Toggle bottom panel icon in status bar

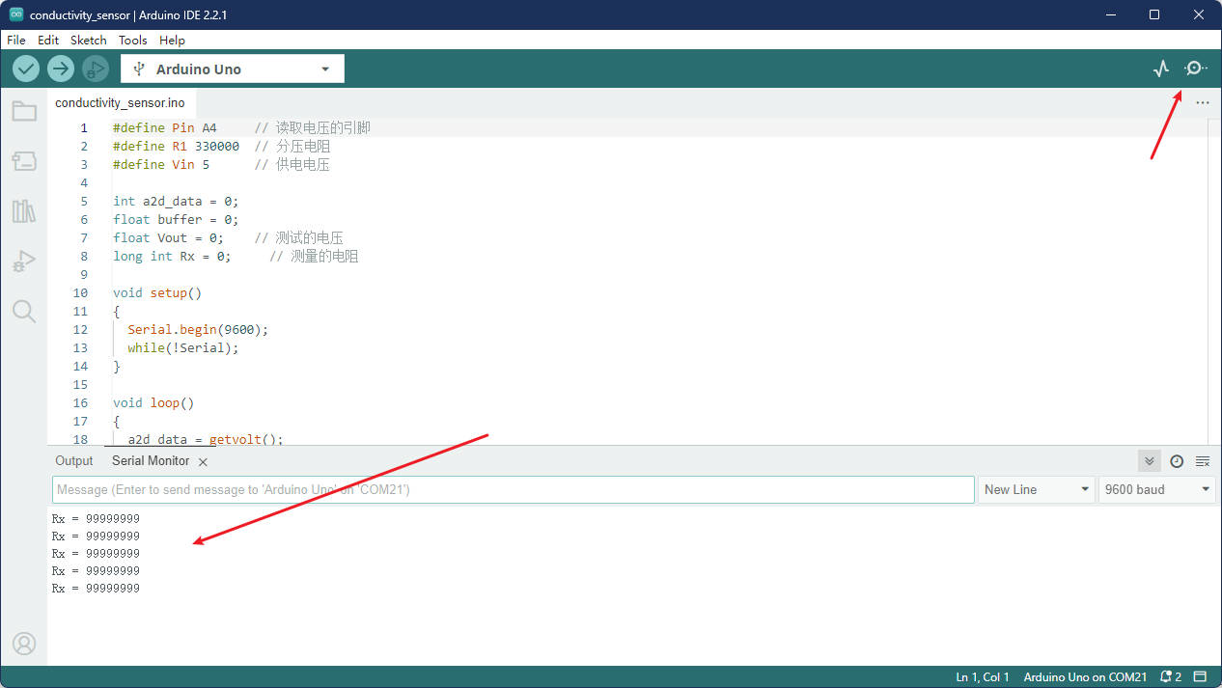(x=1200, y=676)
